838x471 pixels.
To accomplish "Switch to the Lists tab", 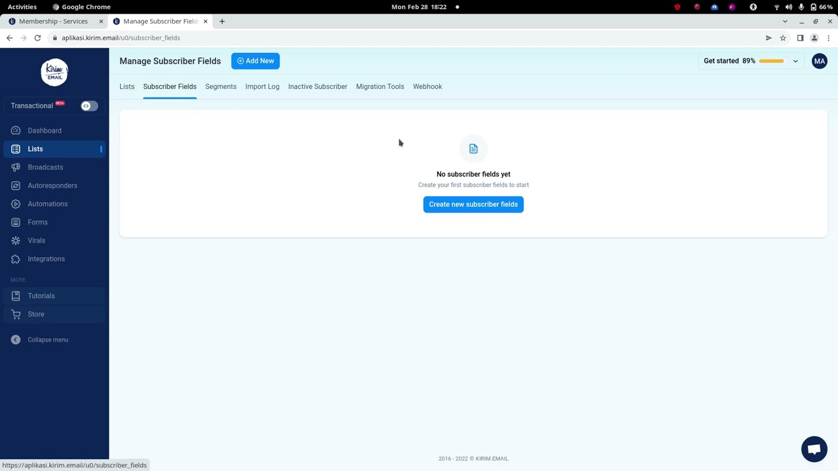I will pos(127,86).
